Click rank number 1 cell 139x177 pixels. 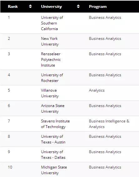9,18
